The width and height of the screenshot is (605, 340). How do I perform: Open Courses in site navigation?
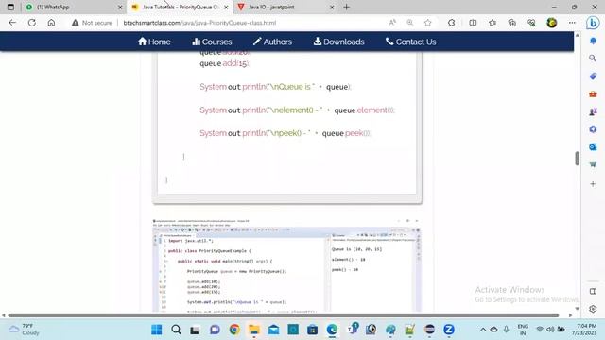pos(212,42)
